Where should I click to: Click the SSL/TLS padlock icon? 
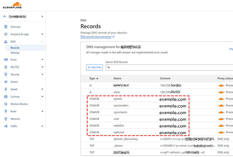6,67
